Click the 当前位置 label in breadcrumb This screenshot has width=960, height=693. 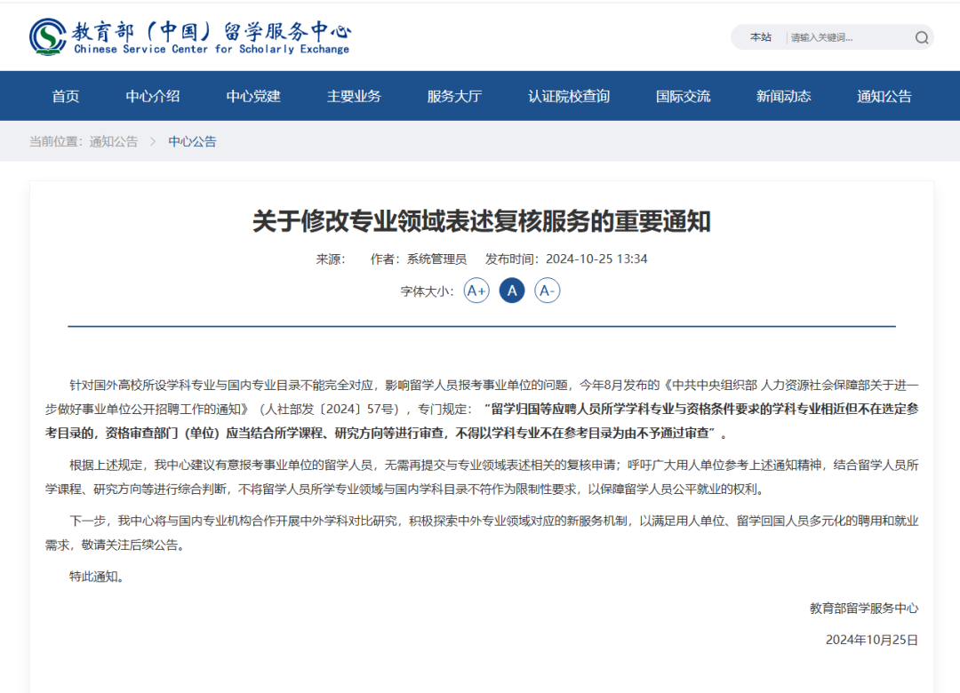(x=56, y=141)
